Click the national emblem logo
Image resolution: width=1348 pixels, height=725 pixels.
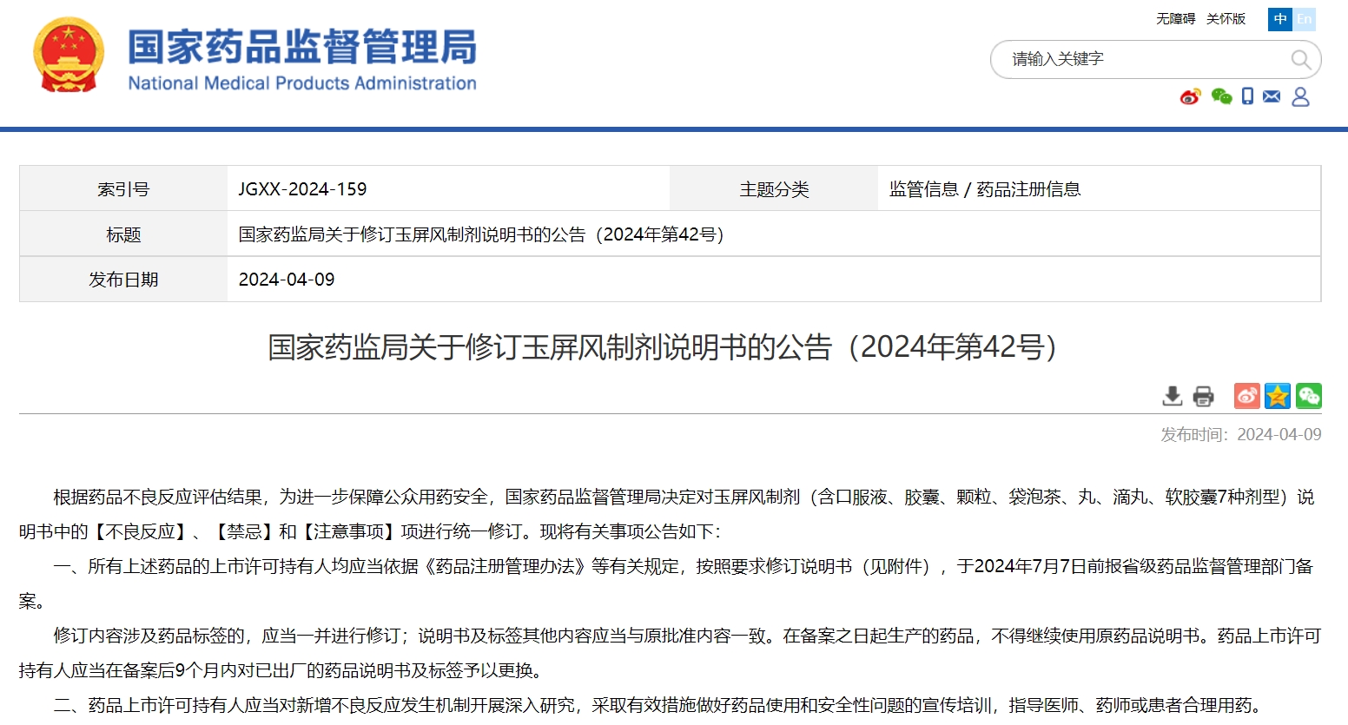point(69,56)
